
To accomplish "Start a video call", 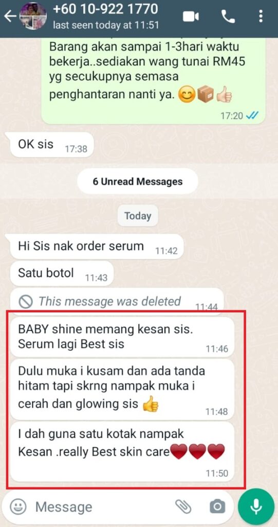I will 190,16.
